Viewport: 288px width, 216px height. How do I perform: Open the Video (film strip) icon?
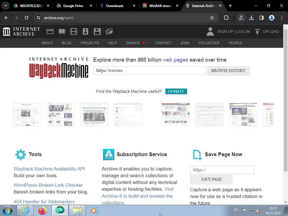click(x=74, y=31)
